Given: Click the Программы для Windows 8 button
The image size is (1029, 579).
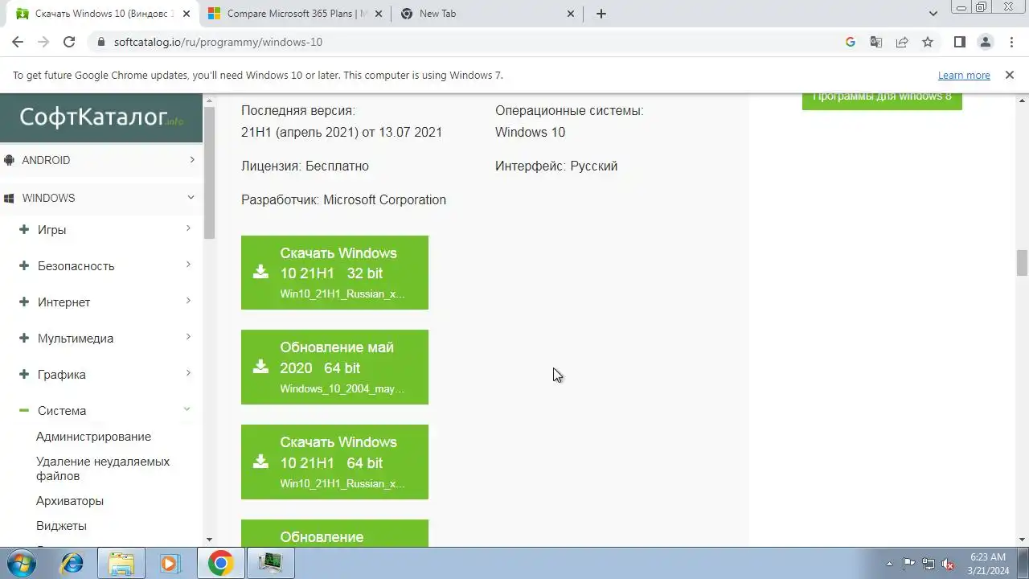Looking at the screenshot, I should click(882, 99).
